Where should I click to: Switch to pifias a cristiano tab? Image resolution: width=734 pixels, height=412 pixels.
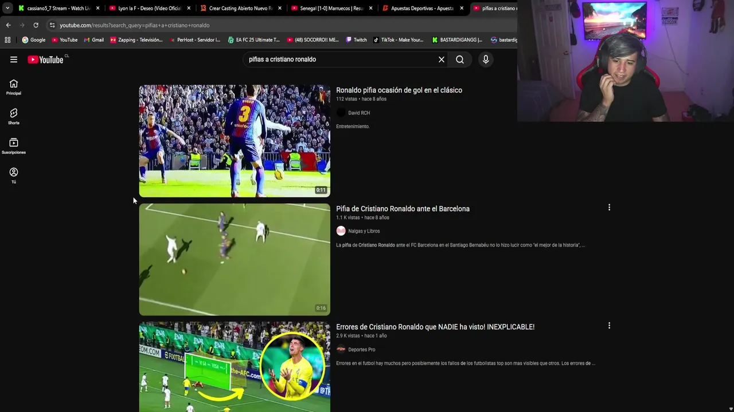[494, 8]
